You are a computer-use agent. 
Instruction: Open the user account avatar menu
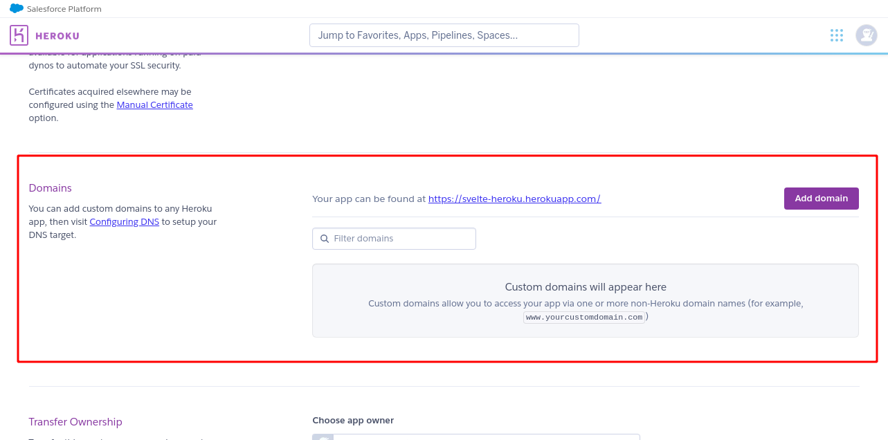click(866, 35)
